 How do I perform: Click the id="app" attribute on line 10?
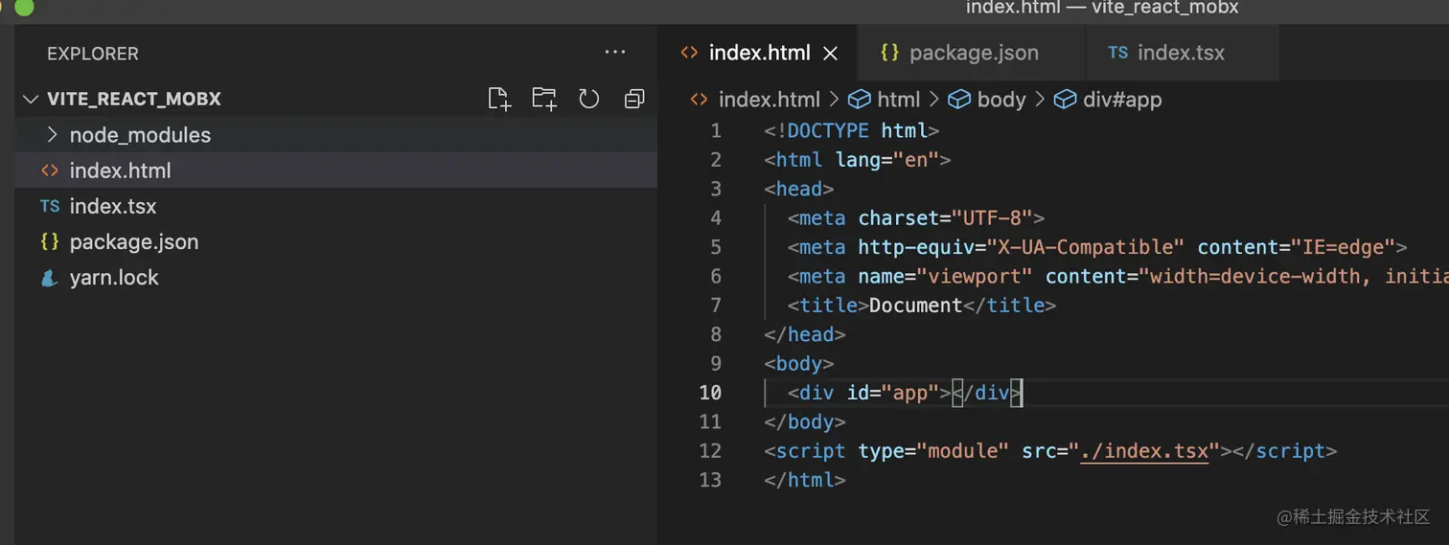coord(893,393)
